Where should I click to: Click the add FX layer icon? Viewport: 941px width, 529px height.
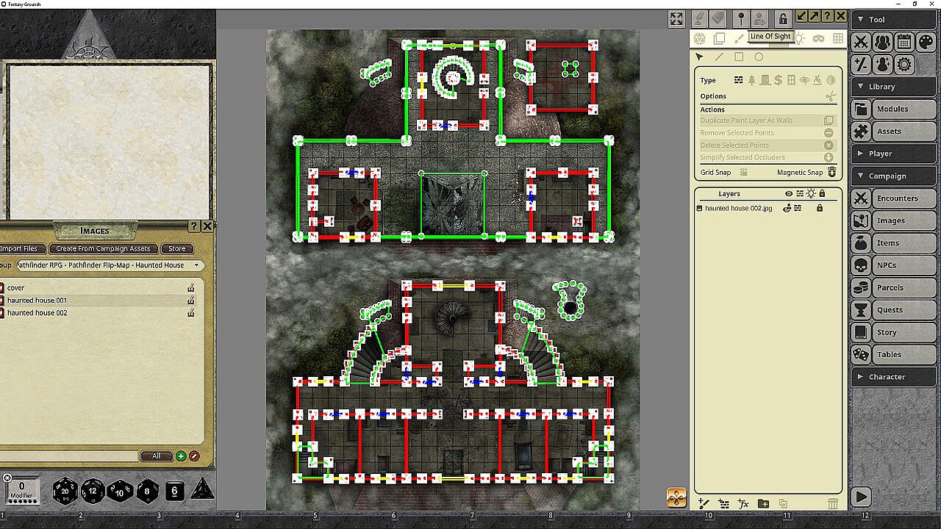pos(743,503)
